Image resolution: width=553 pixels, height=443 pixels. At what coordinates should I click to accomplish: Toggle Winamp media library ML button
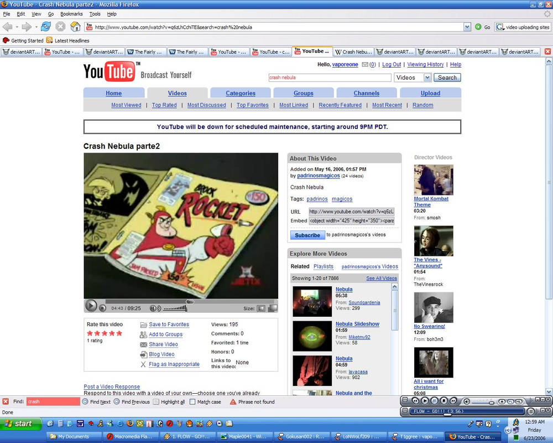[519, 401]
